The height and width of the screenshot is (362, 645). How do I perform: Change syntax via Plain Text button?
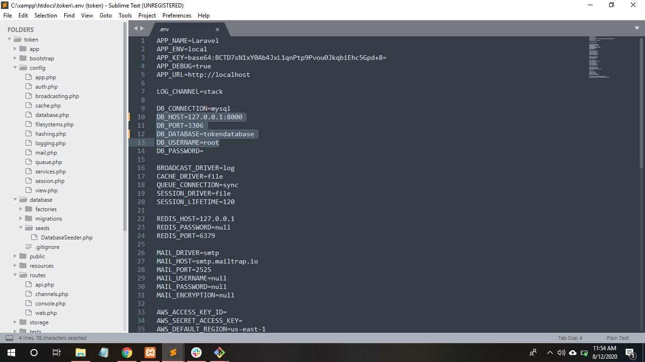point(618,338)
